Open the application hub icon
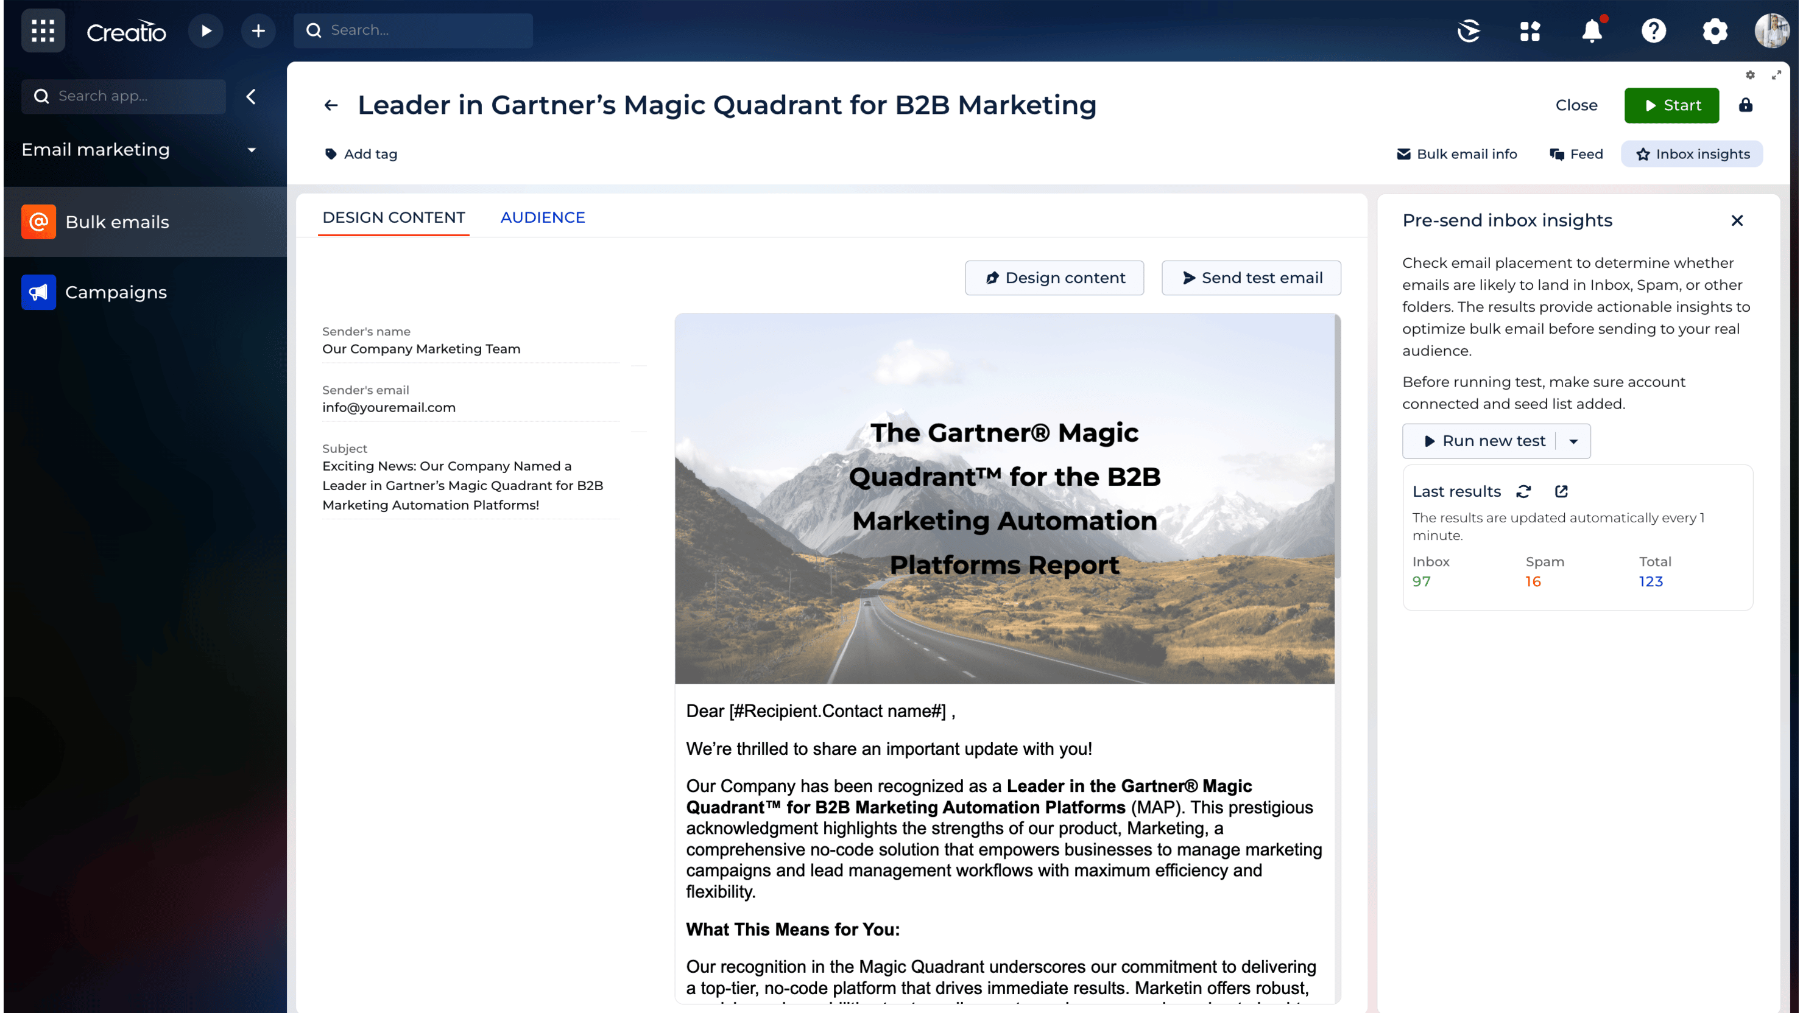Image resolution: width=1803 pixels, height=1013 pixels. (x=1530, y=31)
